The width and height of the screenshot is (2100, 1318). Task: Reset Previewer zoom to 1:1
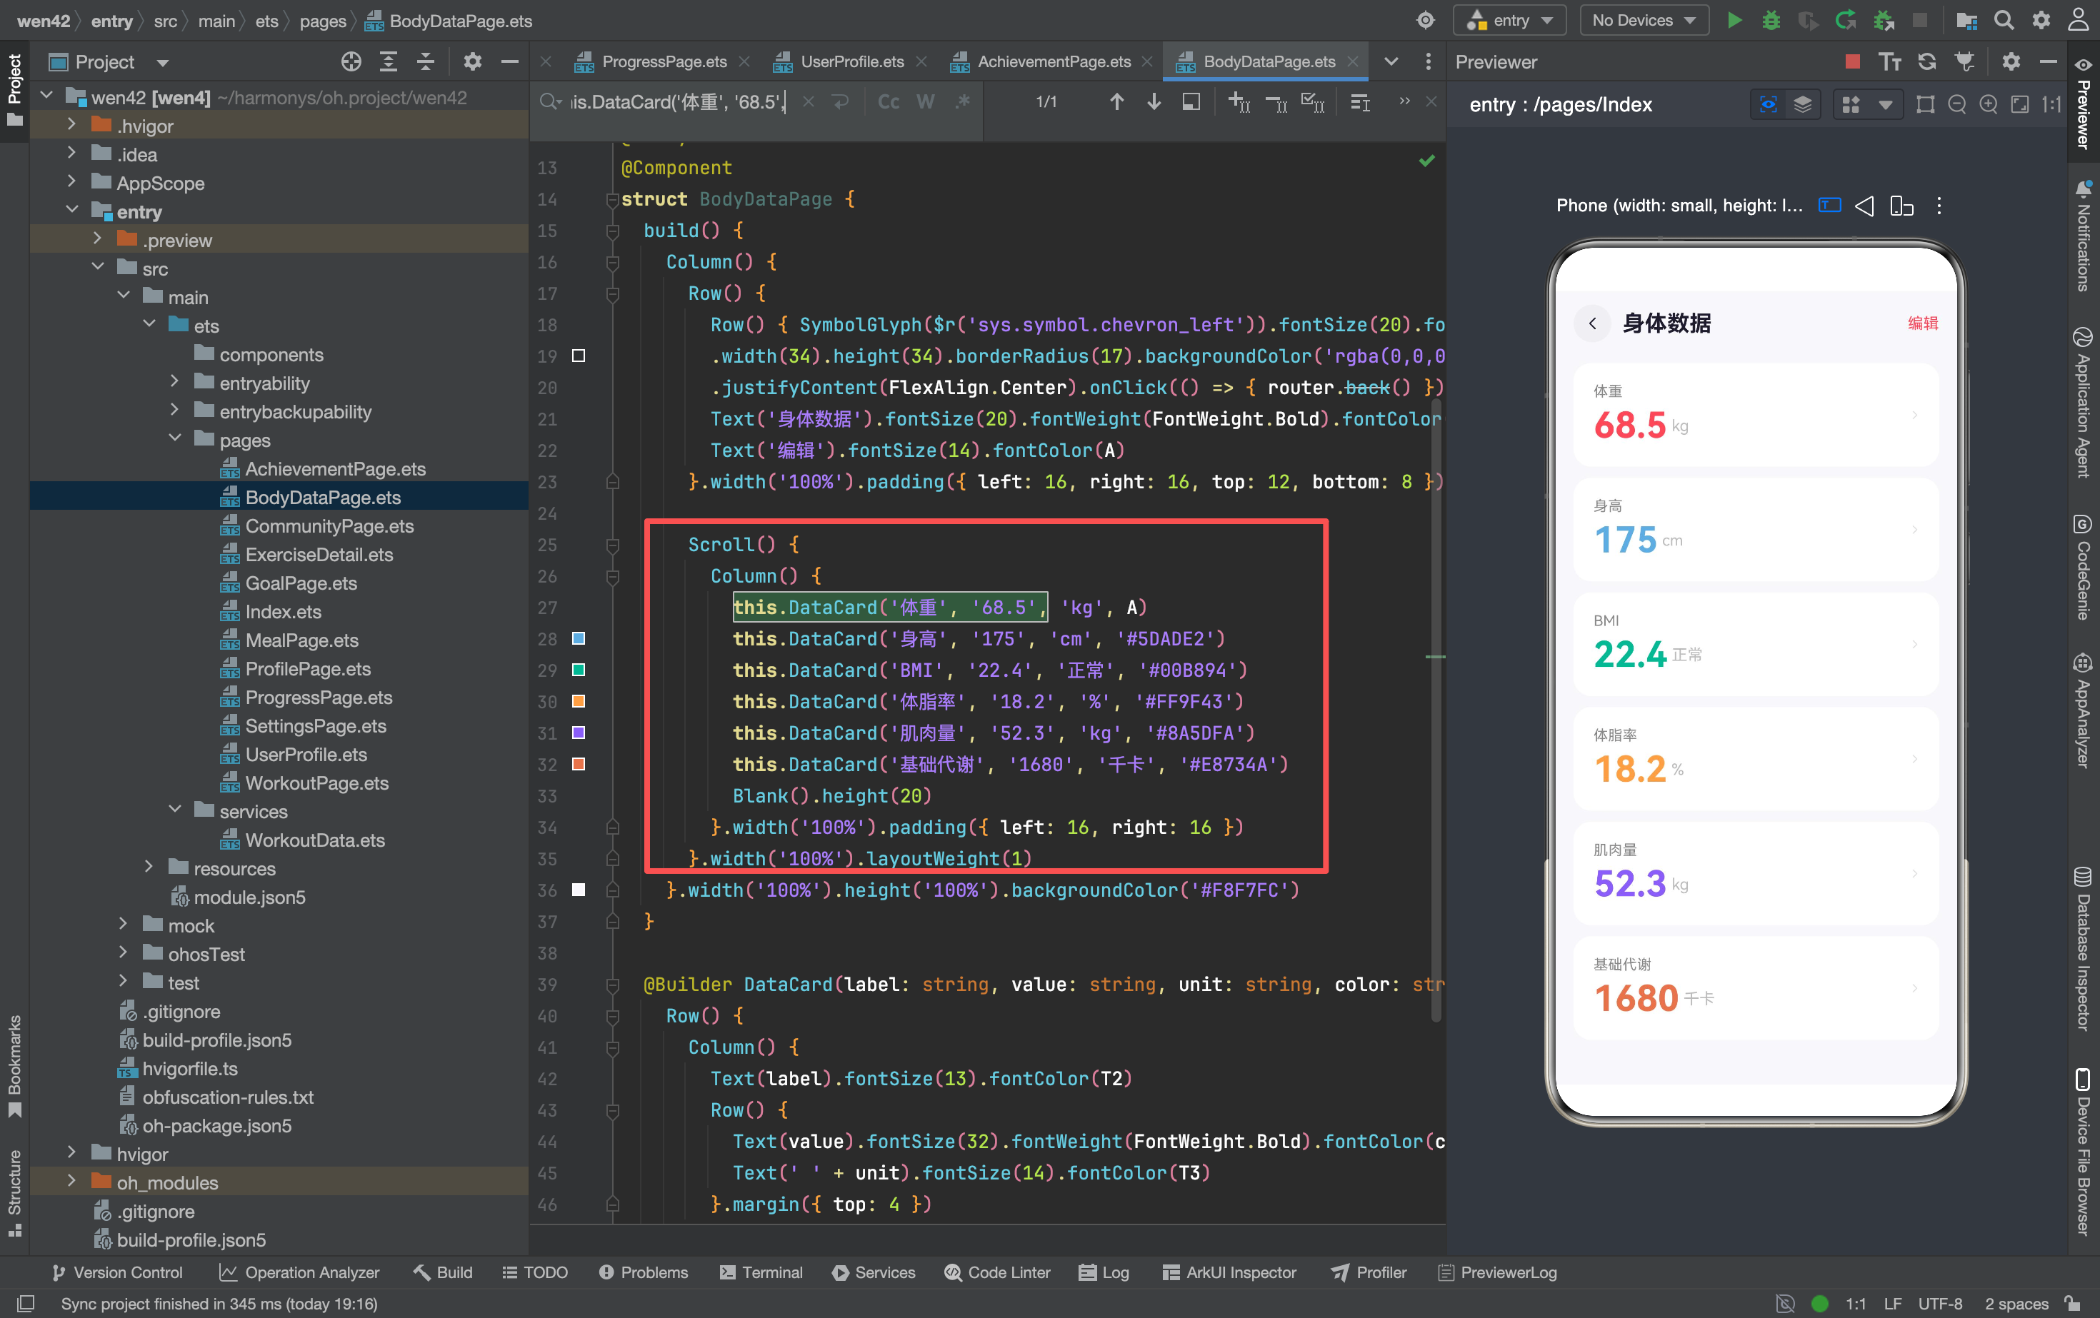[2052, 105]
